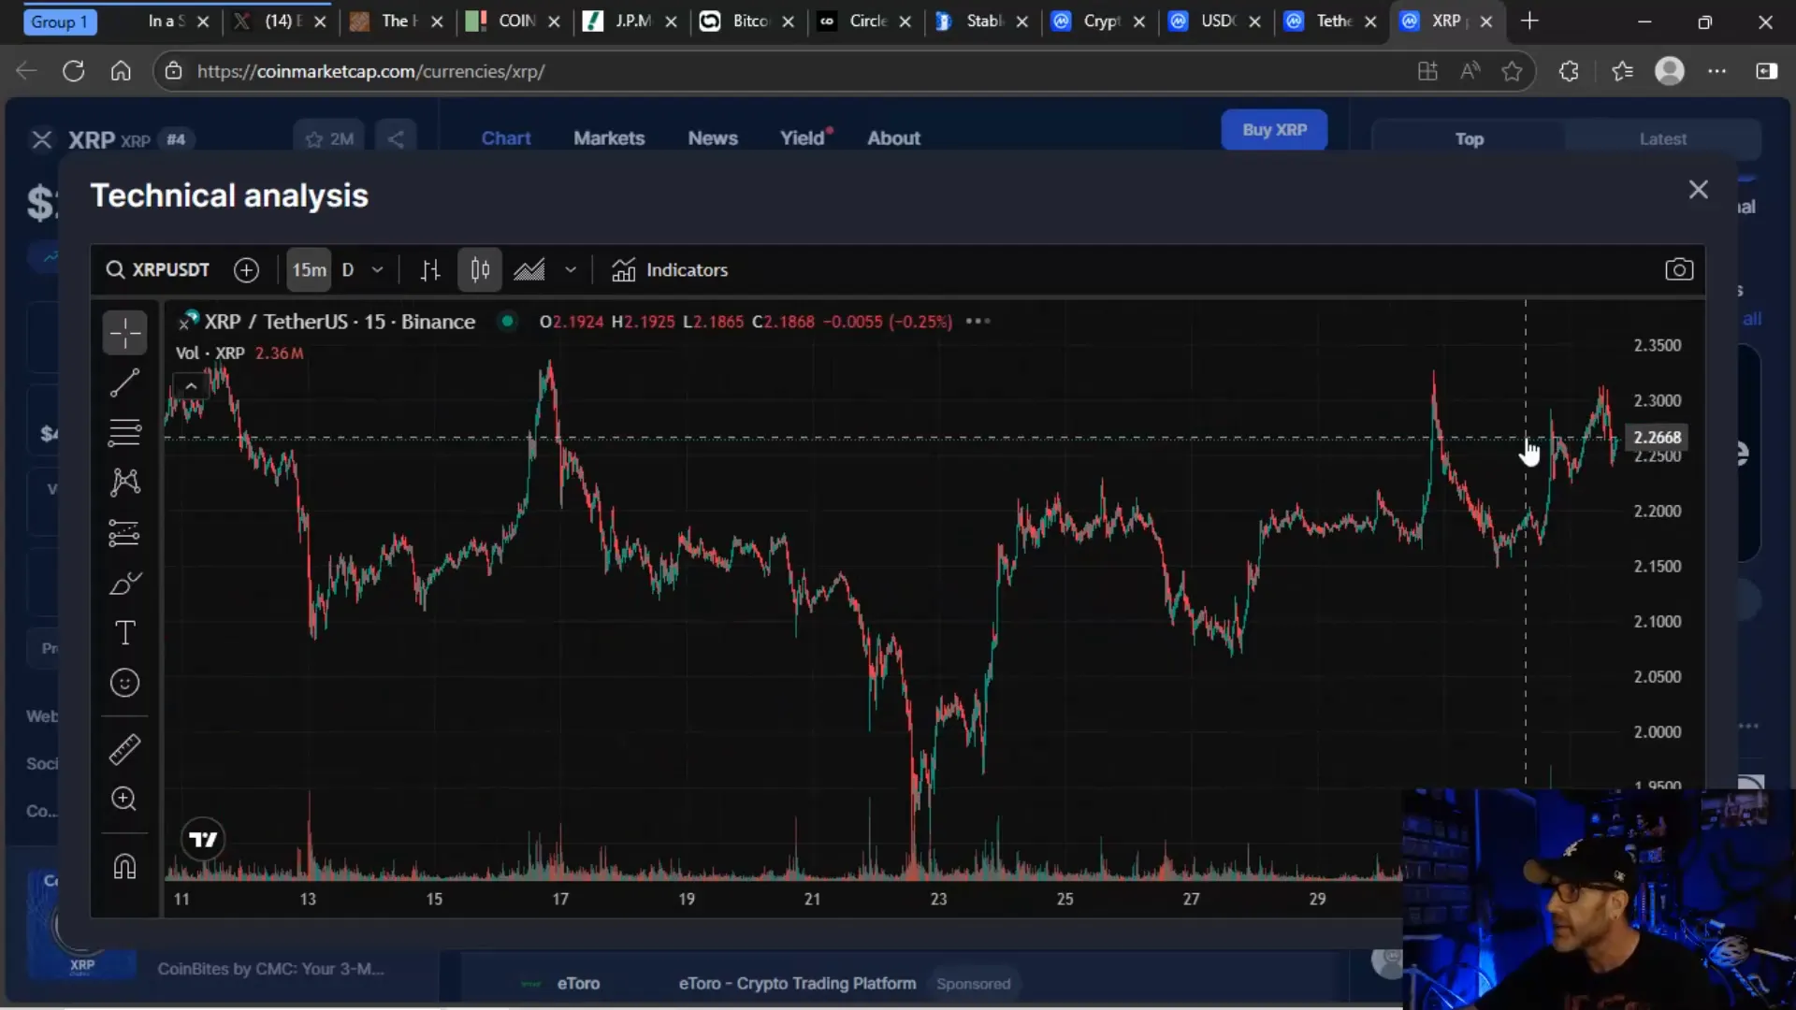The height and width of the screenshot is (1010, 1796).
Task: Select the pattern drawing tool
Action: coord(124,482)
